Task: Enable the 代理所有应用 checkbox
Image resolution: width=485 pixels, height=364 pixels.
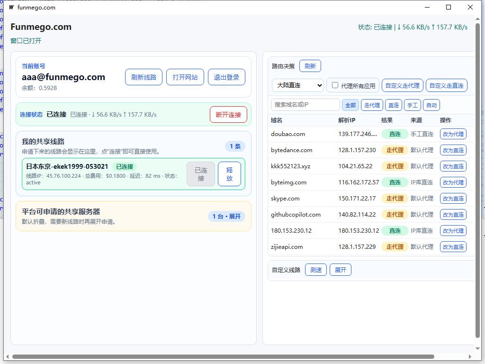Action: [x=335, y=85]
